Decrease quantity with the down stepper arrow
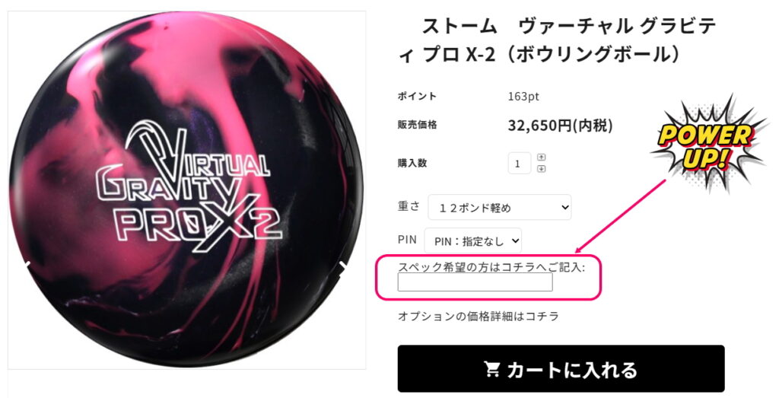 [542, 169]
